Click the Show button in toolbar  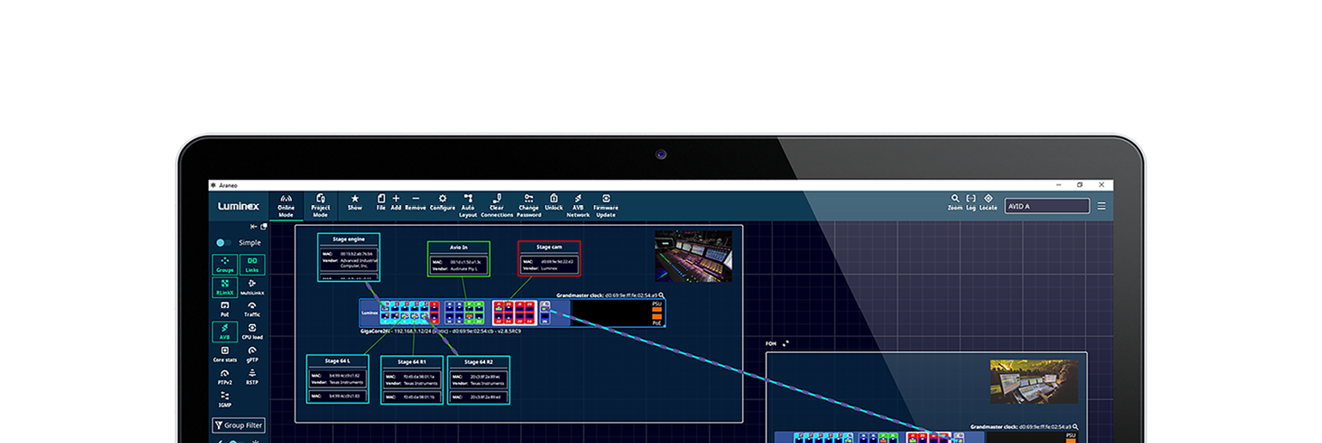tap(355, 203)
